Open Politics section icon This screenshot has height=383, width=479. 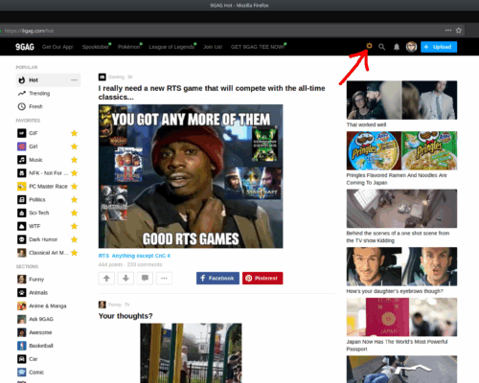[21, 199]
